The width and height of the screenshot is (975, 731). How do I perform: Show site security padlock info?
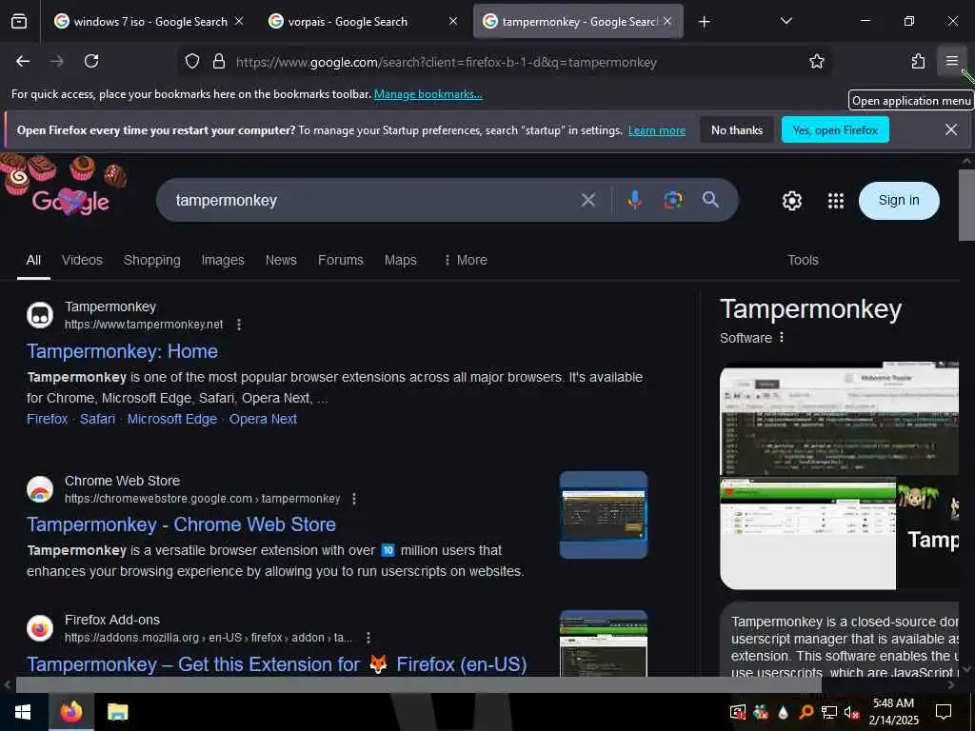click(x=219, y=62)
